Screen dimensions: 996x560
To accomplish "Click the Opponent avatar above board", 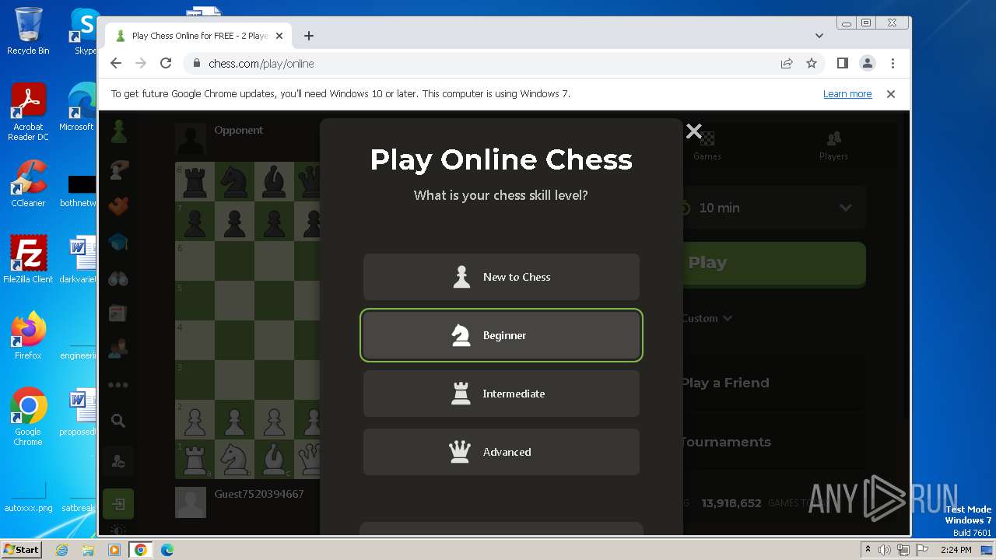I will coord(191,138).
